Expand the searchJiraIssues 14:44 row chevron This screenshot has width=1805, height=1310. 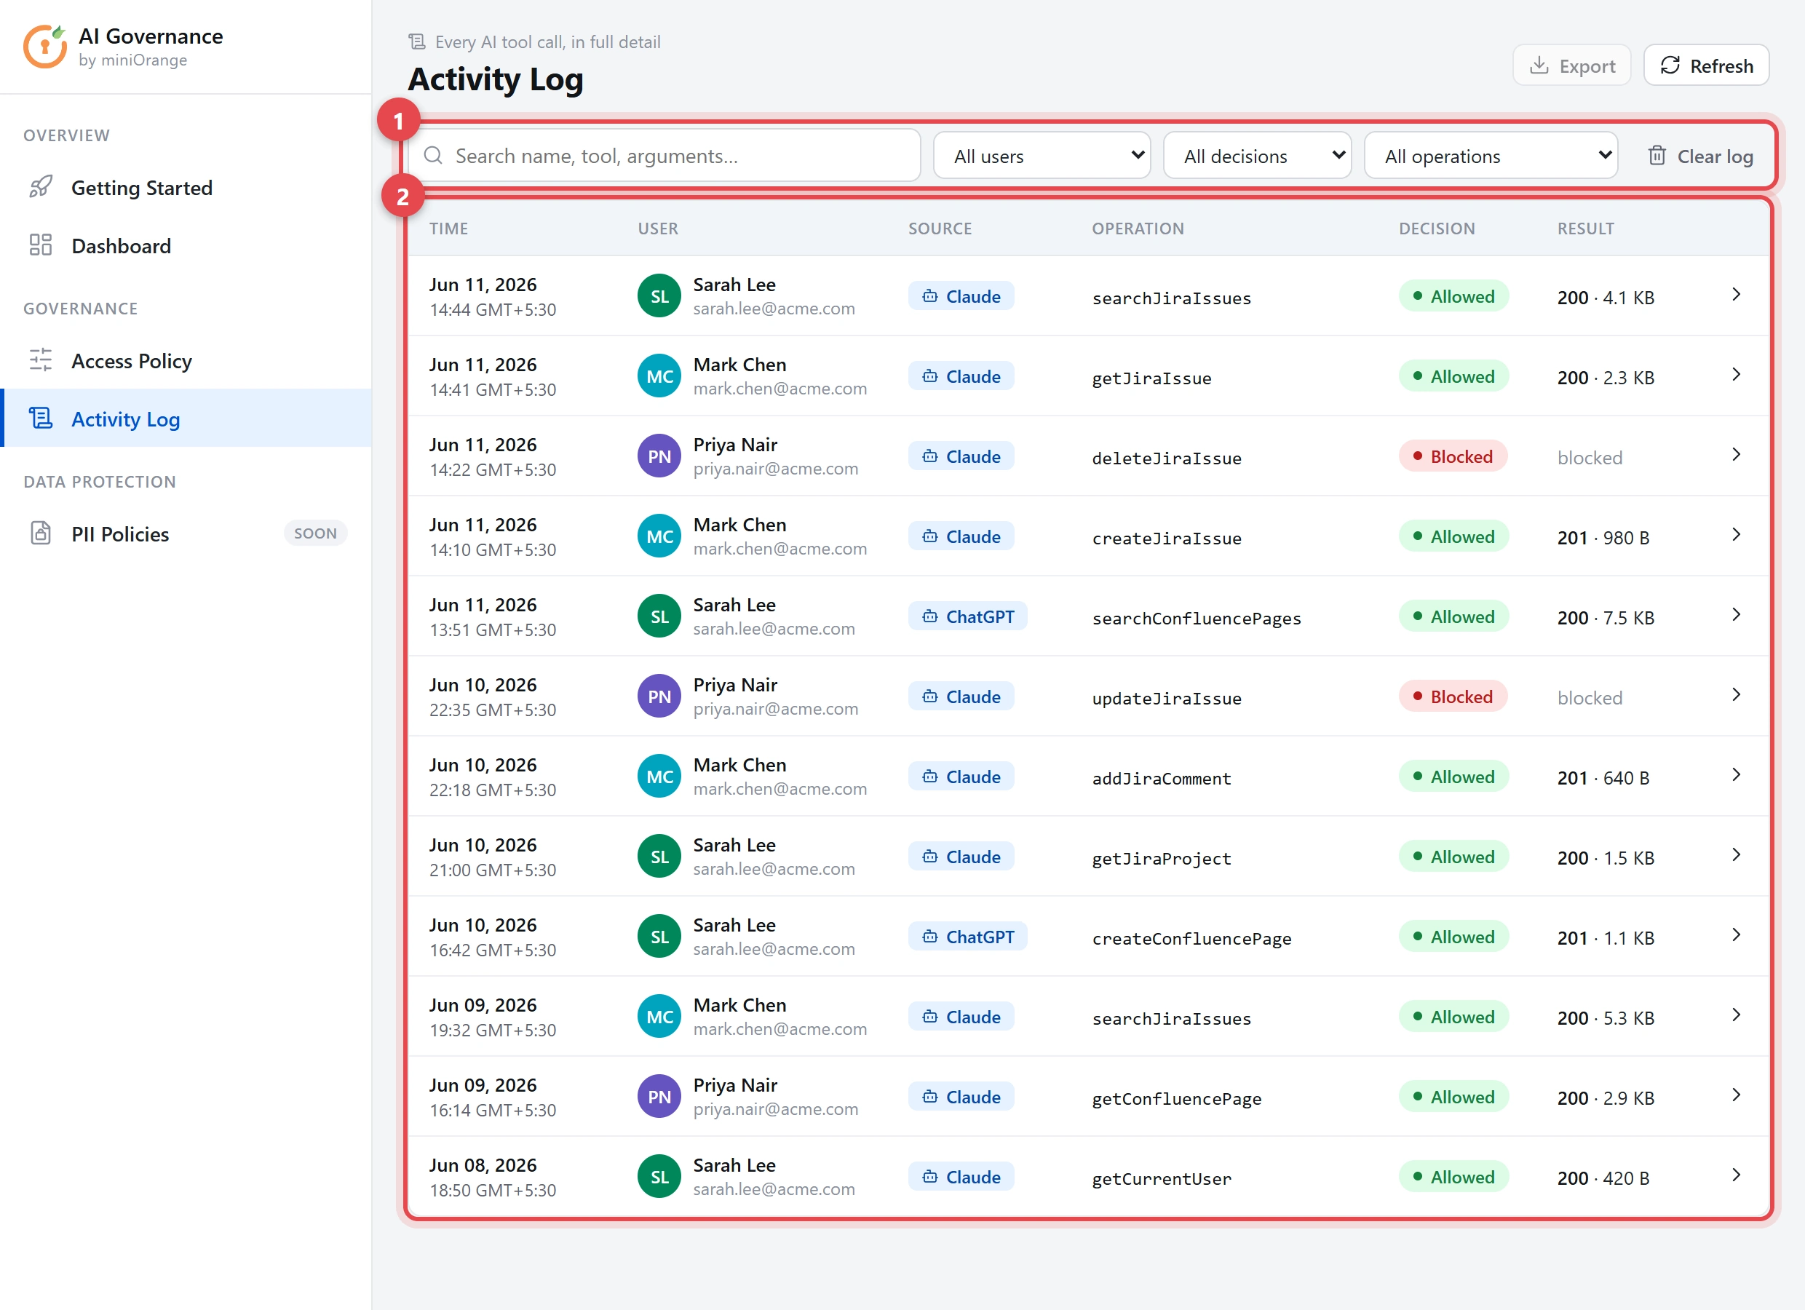(x=1737, y=295)
